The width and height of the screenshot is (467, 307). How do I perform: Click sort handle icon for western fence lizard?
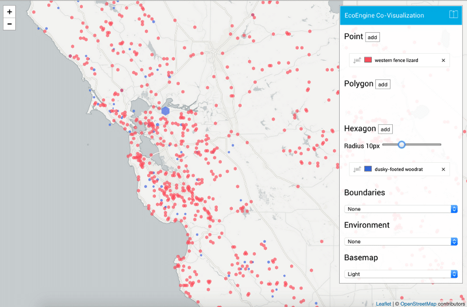[357, 60]
